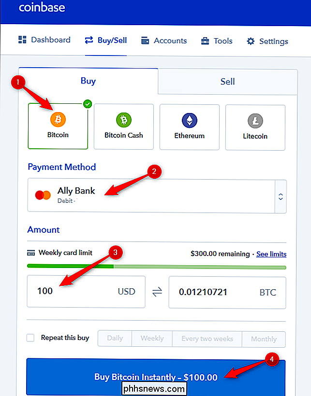
Task: Click the $300.00 remaining text
Action: 220,254
